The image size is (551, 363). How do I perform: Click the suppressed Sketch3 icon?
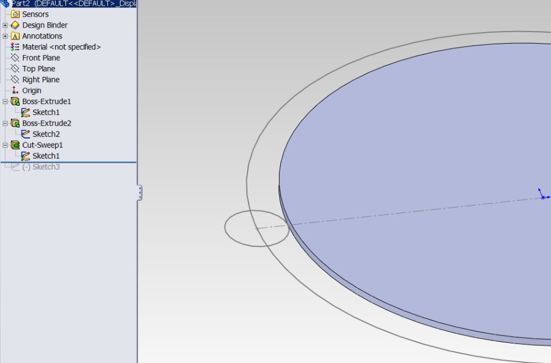click(15, 167)
